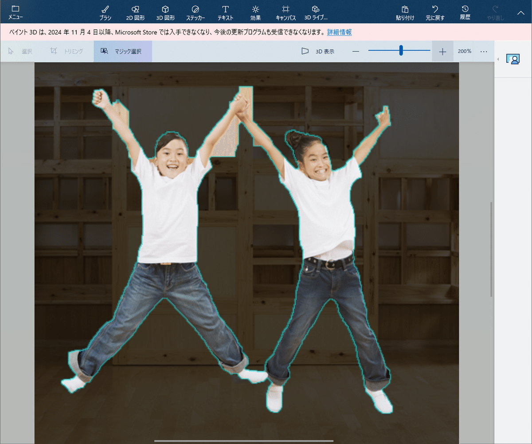Open the キャンバス canvas settings
This screenshot has height=444, width=532.
286,12
